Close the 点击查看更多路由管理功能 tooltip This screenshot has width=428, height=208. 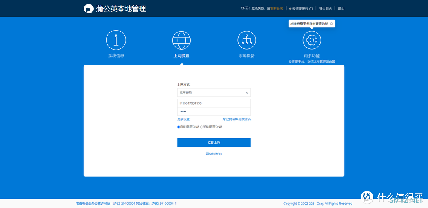pos(331,24)
